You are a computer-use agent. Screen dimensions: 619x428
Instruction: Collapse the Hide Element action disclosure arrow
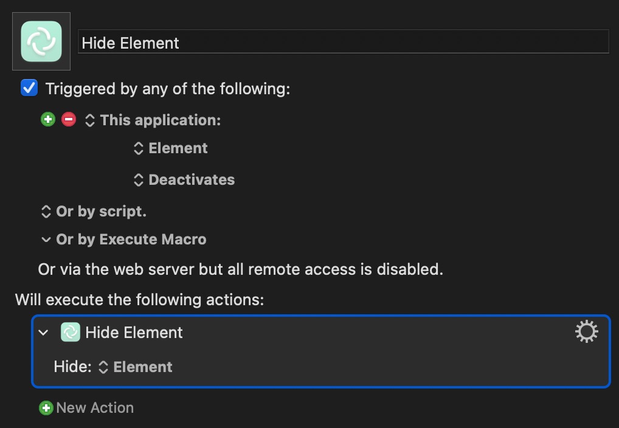[x=43, y=333]
